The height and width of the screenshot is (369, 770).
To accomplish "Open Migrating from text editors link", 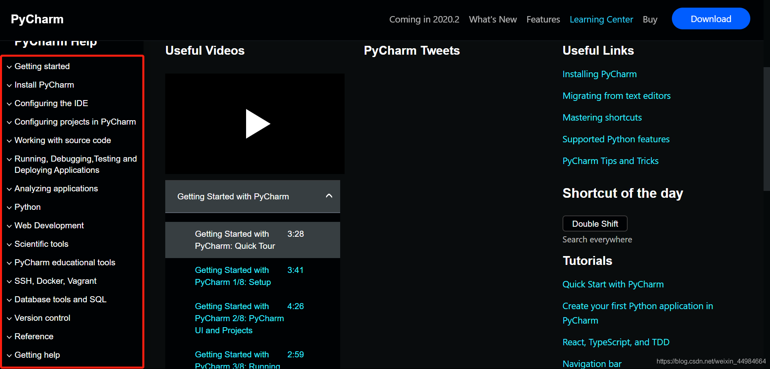I will click(x=616, y=96).
